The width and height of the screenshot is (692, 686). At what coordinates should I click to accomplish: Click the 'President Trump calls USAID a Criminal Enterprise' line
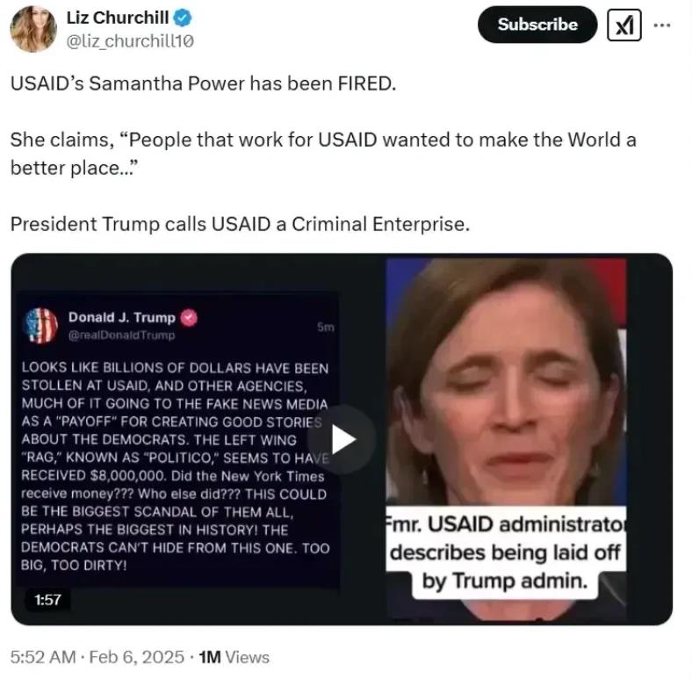tap(240, 224)
